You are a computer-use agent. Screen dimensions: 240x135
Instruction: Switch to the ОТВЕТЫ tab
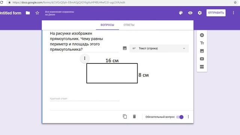coord(129,25)
